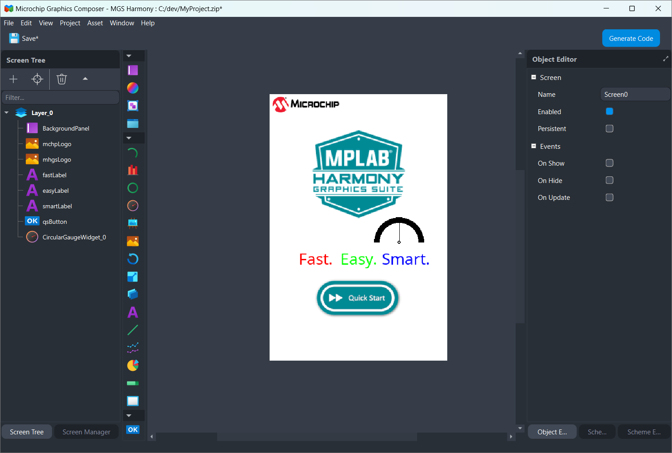Select the Line Graph widget tool
672x453 pixels.
tap(133, 348)
